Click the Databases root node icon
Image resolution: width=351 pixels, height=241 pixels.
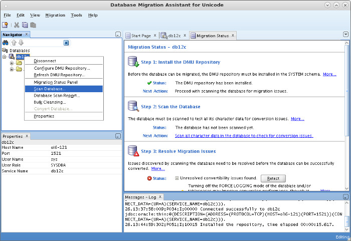5,50
